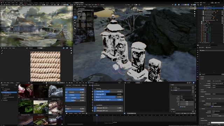Collapse the Settings panel in material properties
The image size is (224, 126).
coord(203,97)
